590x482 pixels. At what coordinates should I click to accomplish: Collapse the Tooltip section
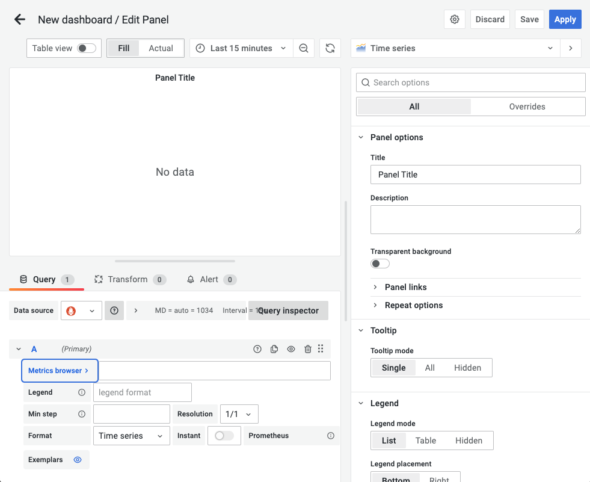361,330
